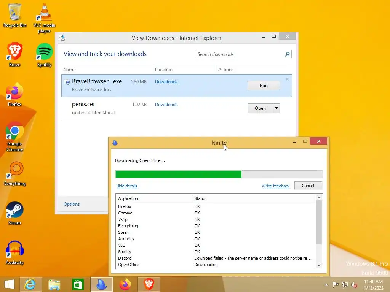This screenshot has height=292, width=390.
Task: Open the muted volume tray icon
Action: coord(354,285)
